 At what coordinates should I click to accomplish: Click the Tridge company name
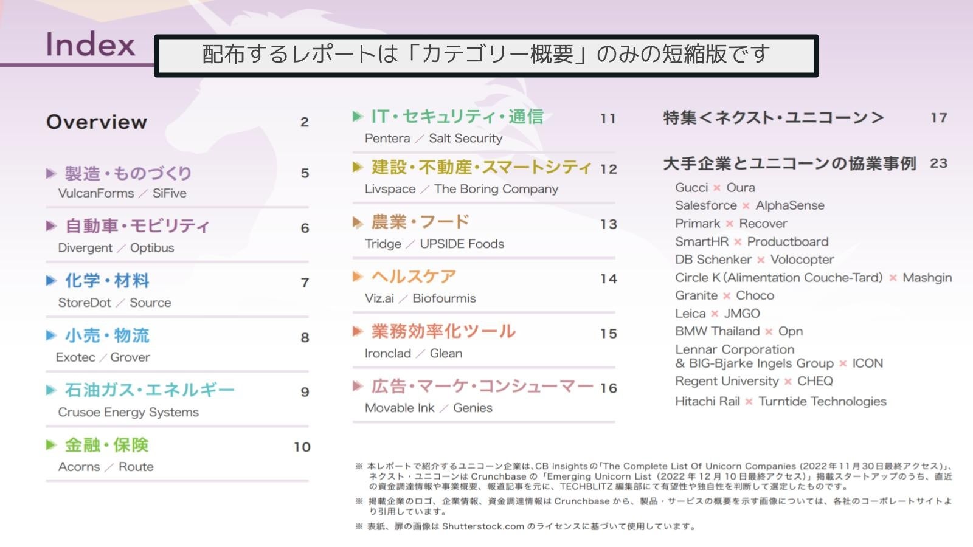click(383, 244)
